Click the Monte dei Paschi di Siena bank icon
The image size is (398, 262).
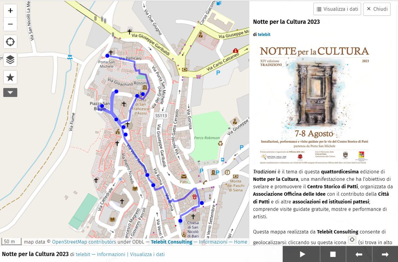235,176
